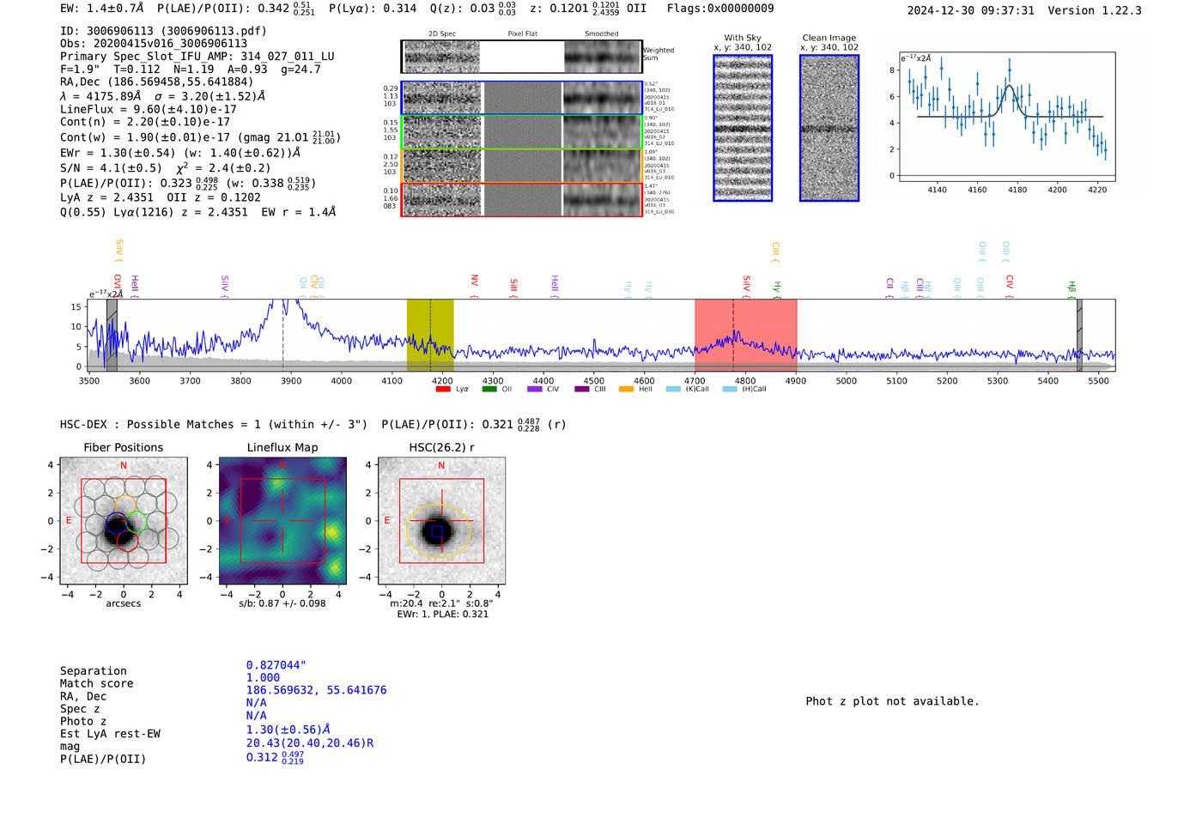
Task: Open the HSC(26.2) r image panel
Action: click(x=441, y=521)
